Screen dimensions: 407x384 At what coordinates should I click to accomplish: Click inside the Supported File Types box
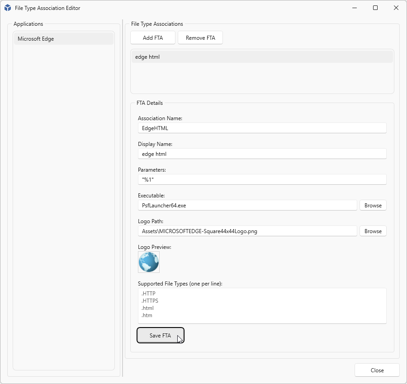coord(262,305)
